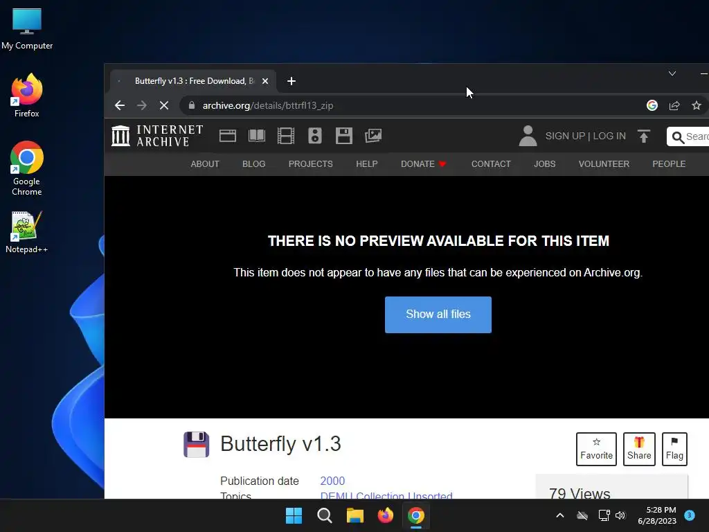Open the BLOG menu item
Viewport: 709px width, 532px height.
point(253,163)
